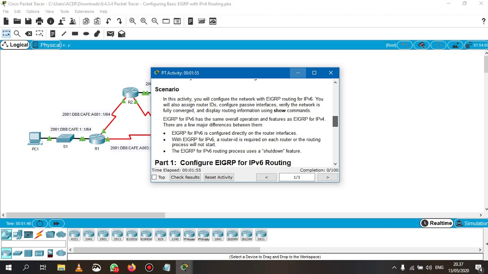Click the page number 1/1 field
This screenshot has height=274, width=488.
[297, 177]
